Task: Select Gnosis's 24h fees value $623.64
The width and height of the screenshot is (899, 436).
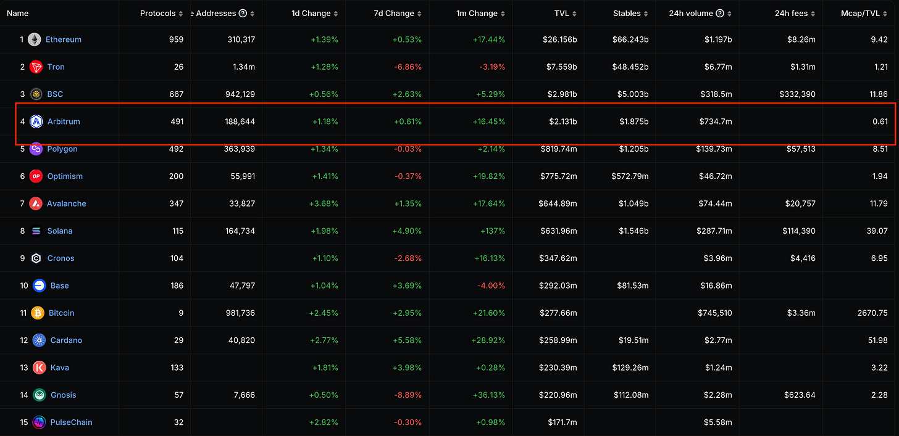Action: click(800, 395)
